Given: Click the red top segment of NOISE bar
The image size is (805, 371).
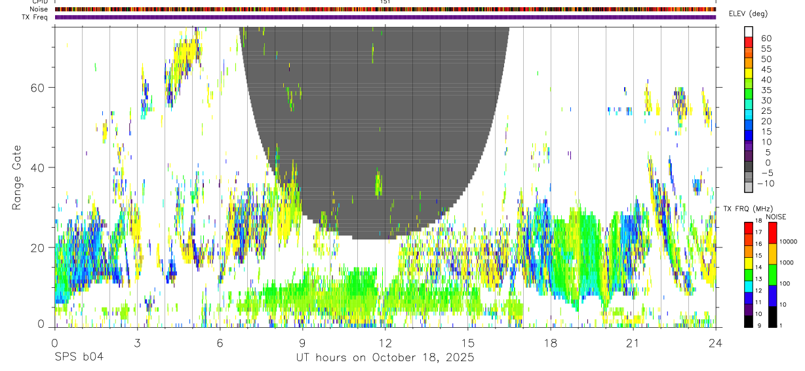Looking at the screenshot, I should coord(773,233).
